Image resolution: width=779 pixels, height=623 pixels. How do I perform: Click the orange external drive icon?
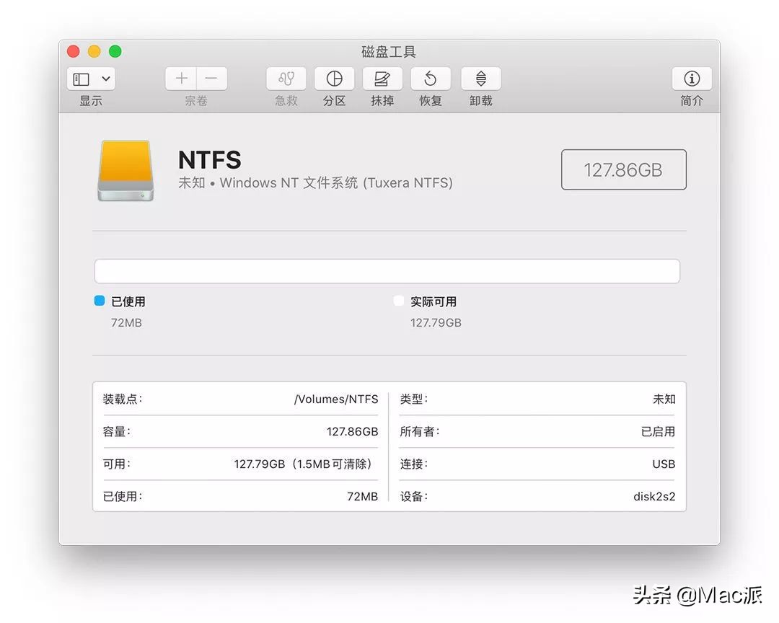point(126,171)
